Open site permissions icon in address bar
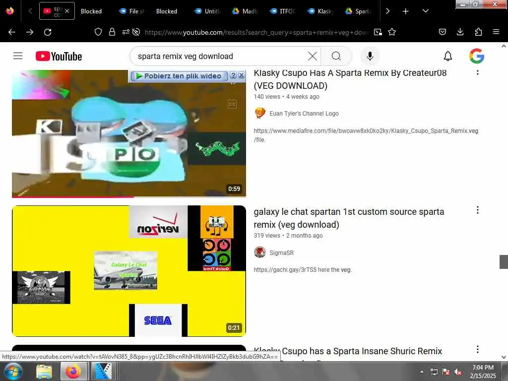508x381 pixels. tap(126, 32)
